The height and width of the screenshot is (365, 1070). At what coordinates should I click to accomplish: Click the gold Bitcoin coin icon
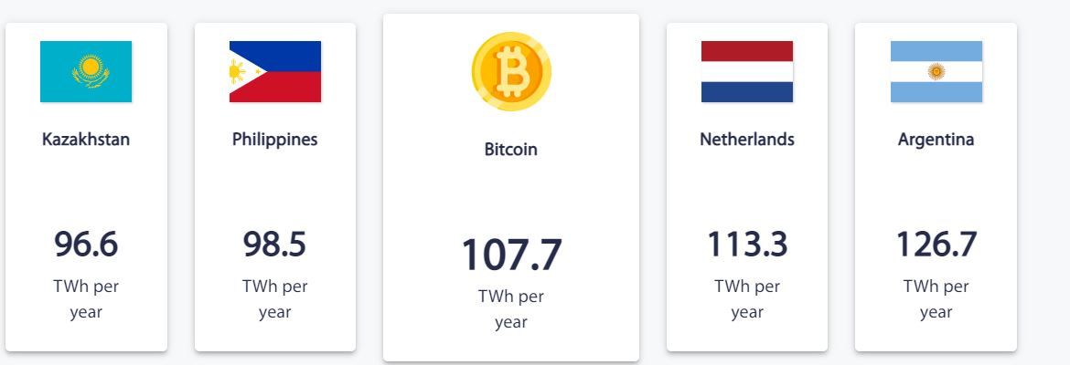pos(511,71)
